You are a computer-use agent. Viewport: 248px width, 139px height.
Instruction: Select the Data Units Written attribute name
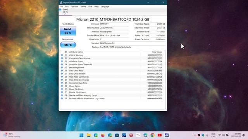tap(77, 74)
